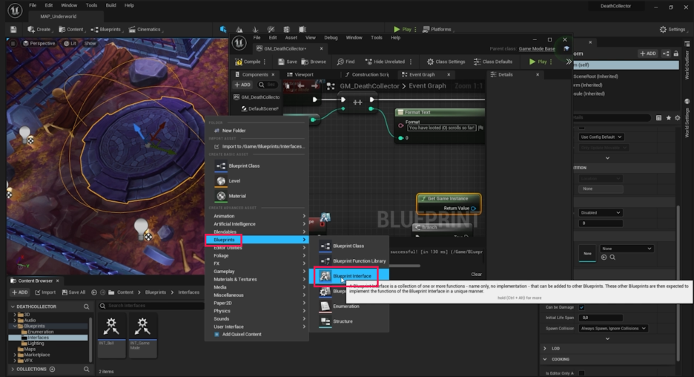Switch to Construction Script tab

point(367,74)
